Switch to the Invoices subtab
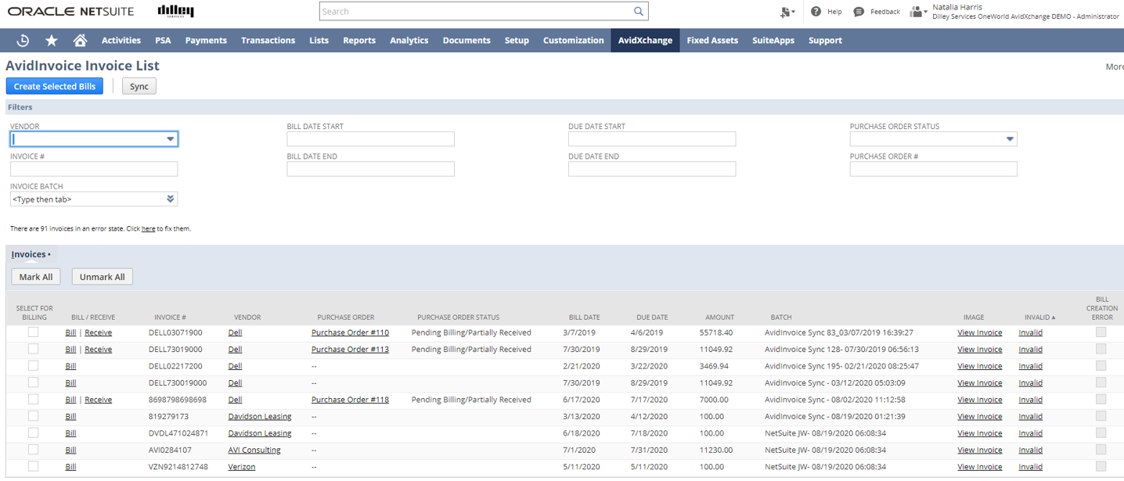1124x481 pixels. coord(31,254)
